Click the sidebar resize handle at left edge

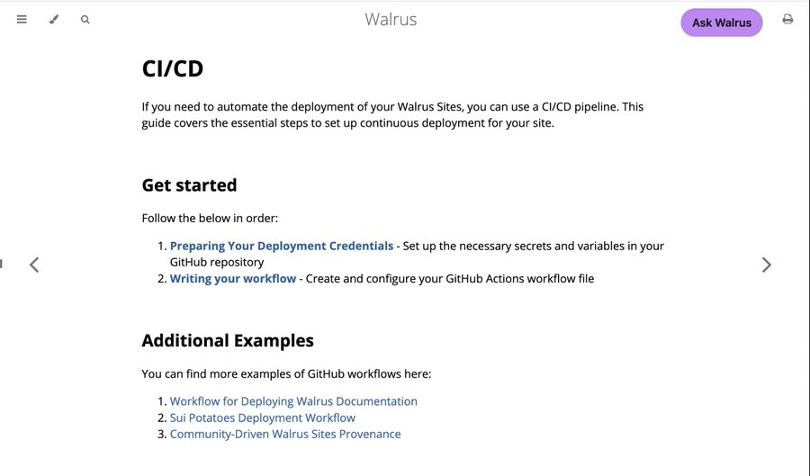(x=1, y=264)
